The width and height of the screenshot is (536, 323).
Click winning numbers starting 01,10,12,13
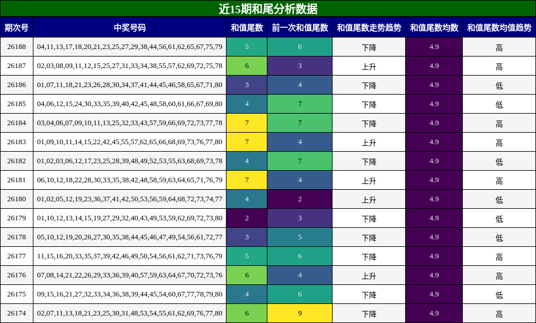click(x=130, y=218)
